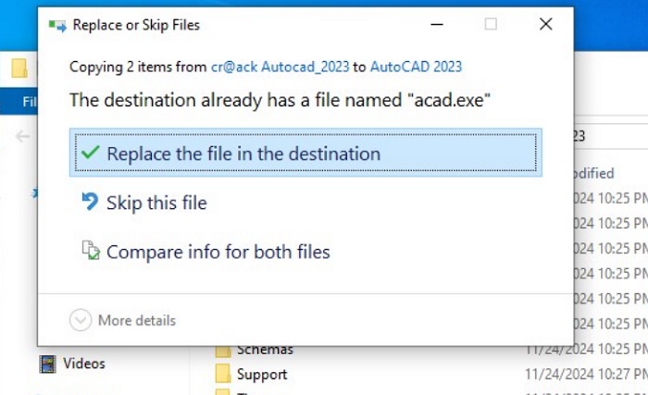Screen dimensions: 648x395
Task: Sort by the Date modified column header
Action: (594, 173)
